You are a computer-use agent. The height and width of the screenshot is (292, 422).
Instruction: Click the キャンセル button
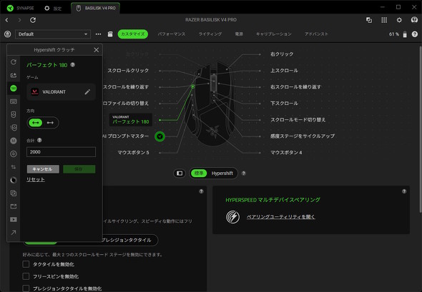tap(43, 169)
